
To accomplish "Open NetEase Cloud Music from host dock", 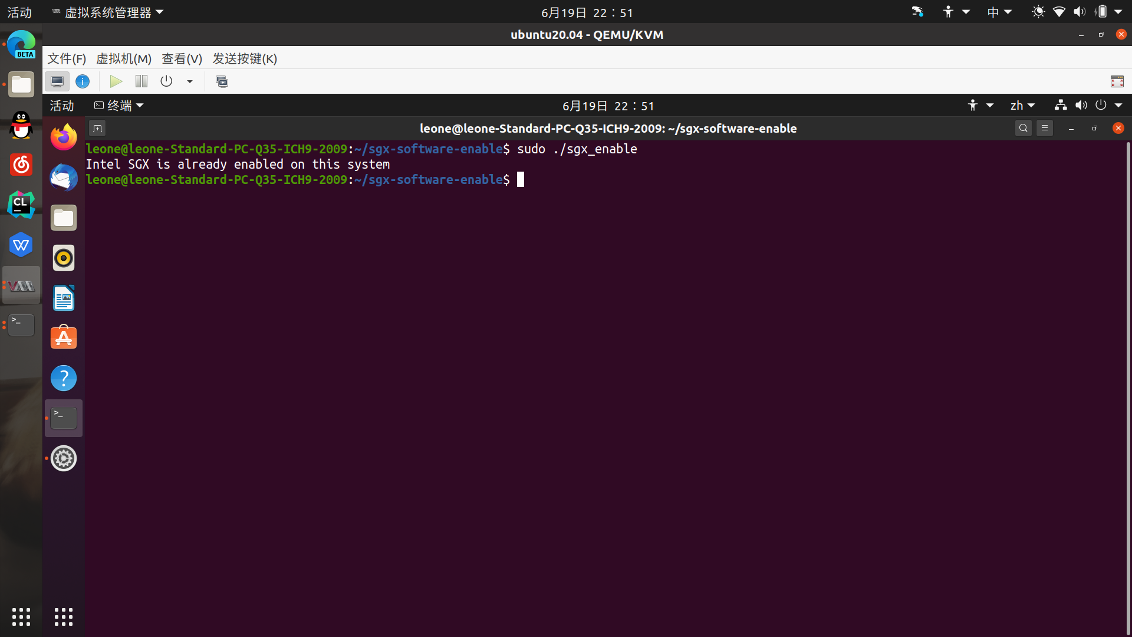I will 21,165.
